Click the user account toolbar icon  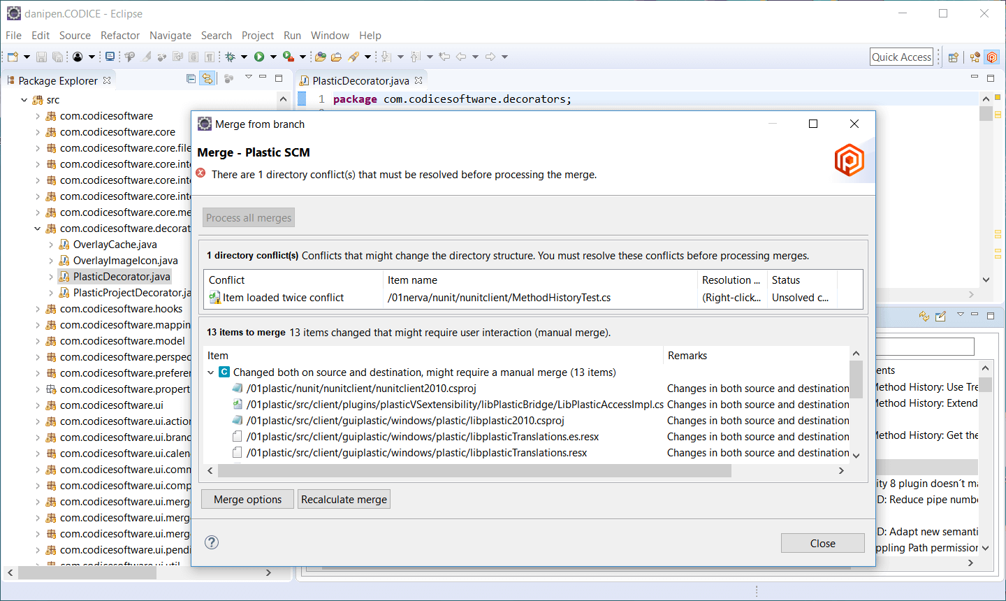pyautogui.click(x=77, y=57)
